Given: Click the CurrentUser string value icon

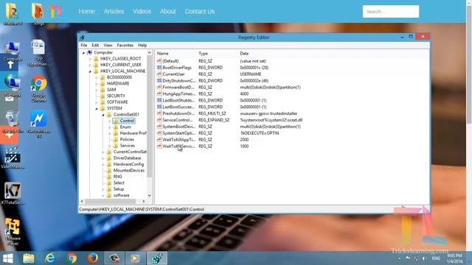Looking at the screenshot, I should coord(159,74).
